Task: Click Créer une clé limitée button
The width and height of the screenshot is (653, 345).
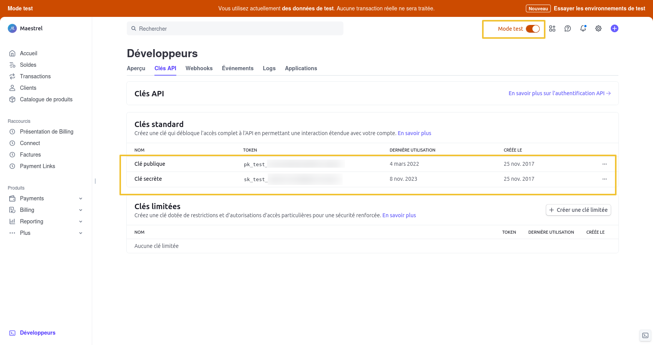Action: click(578, 210)
